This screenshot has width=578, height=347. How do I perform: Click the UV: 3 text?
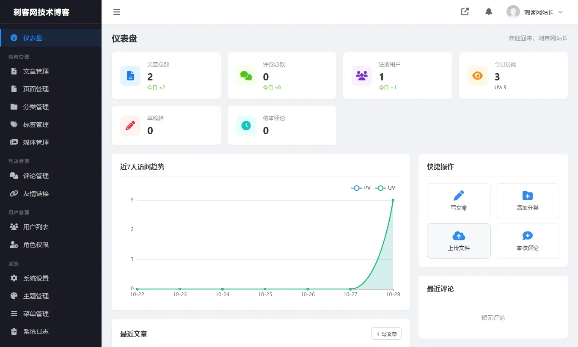pyautogui.click(x=500, y=88)
